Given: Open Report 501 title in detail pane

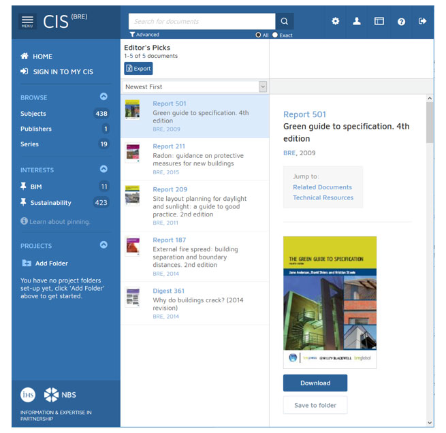Looking at the screenshot, I should point(304,114).
